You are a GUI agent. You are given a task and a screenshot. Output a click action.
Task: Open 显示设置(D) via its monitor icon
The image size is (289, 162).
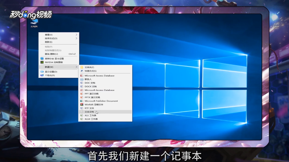[42, 71]
